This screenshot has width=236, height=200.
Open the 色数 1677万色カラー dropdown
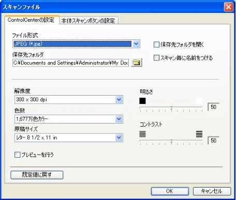[119, 119]
